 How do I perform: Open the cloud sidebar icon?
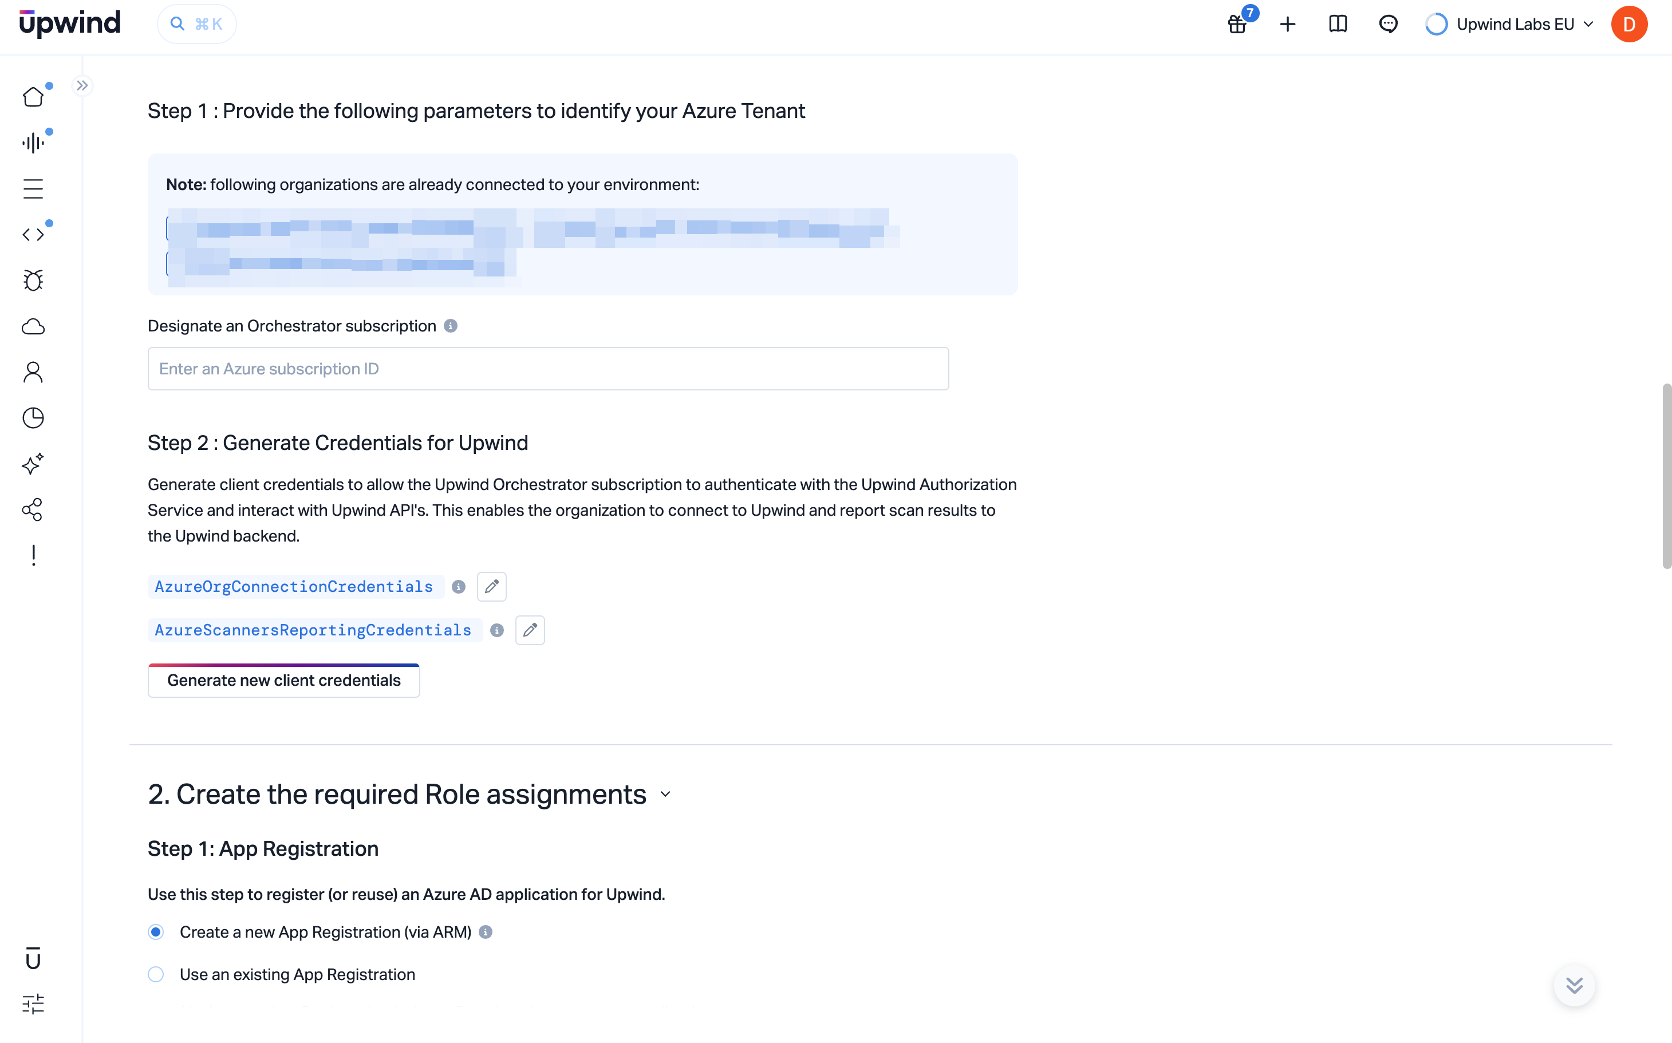click(33, 326)
